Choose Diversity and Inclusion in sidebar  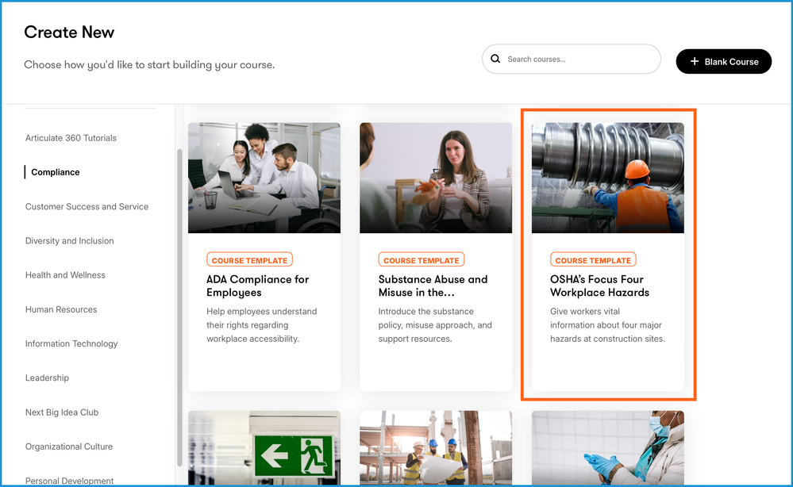tap(69, 241)
